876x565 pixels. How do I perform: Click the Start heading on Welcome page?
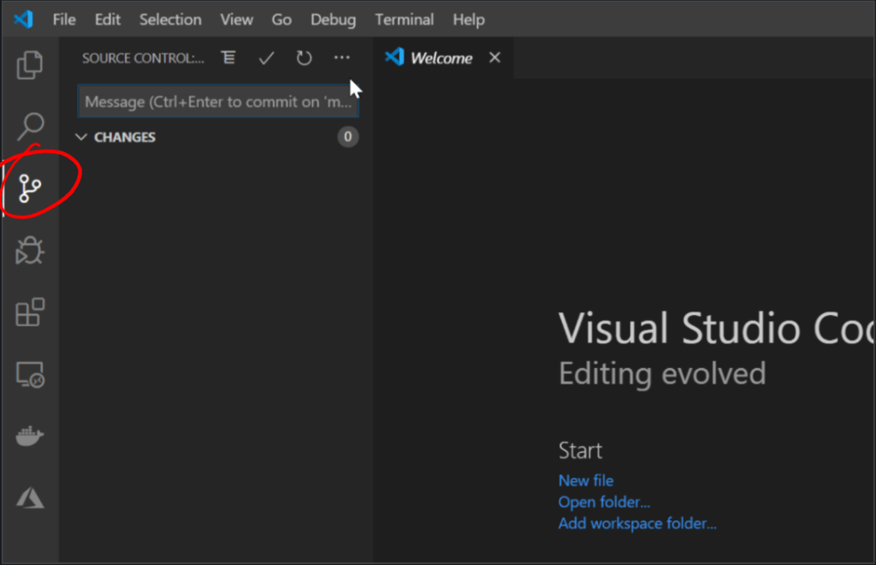tap(580, 450)
